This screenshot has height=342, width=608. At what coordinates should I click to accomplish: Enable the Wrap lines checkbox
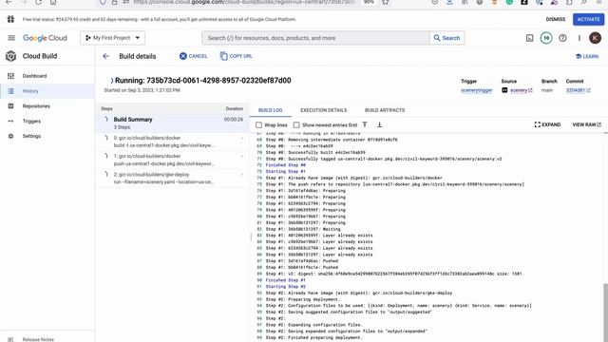(x=258, y=124)
